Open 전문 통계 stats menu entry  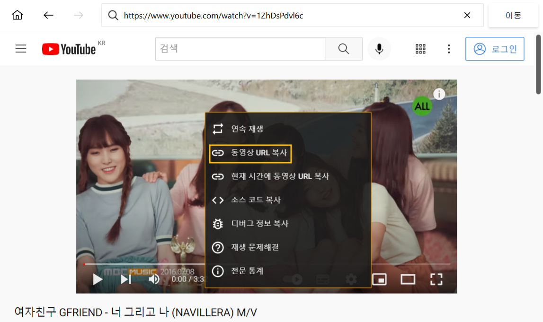[x=288, y=271]
